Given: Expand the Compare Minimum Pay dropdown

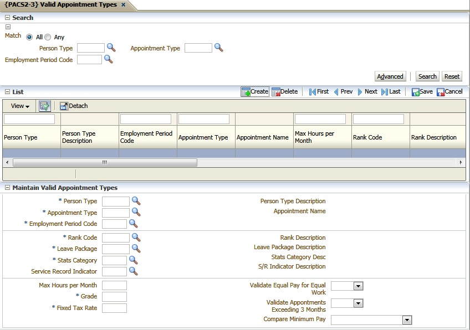Looking at the screenshot, I should coord(407,320).
